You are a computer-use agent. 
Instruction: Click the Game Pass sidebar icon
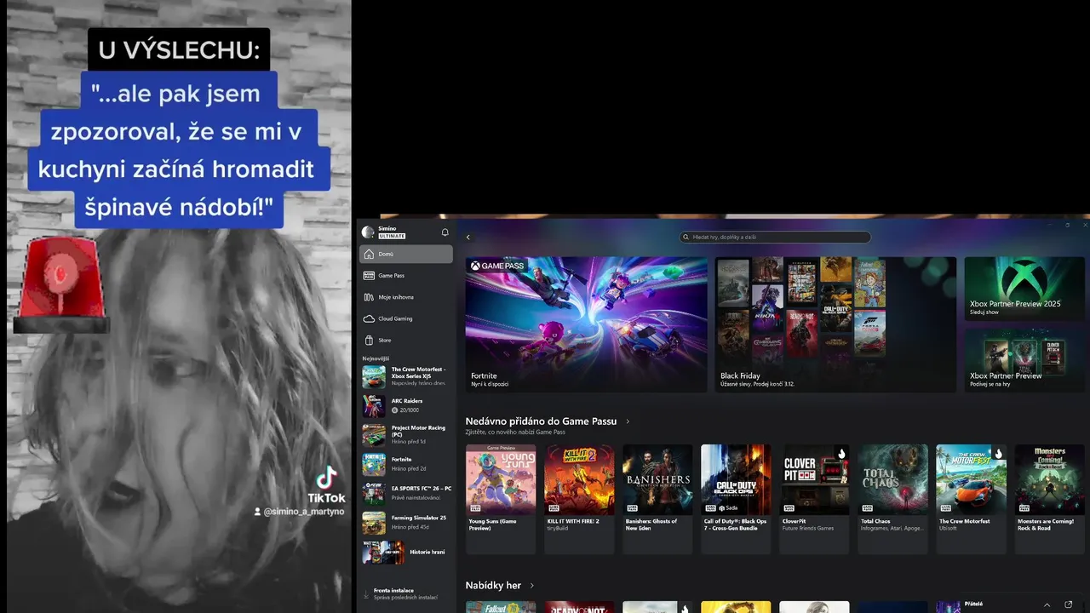pos(369,275)
